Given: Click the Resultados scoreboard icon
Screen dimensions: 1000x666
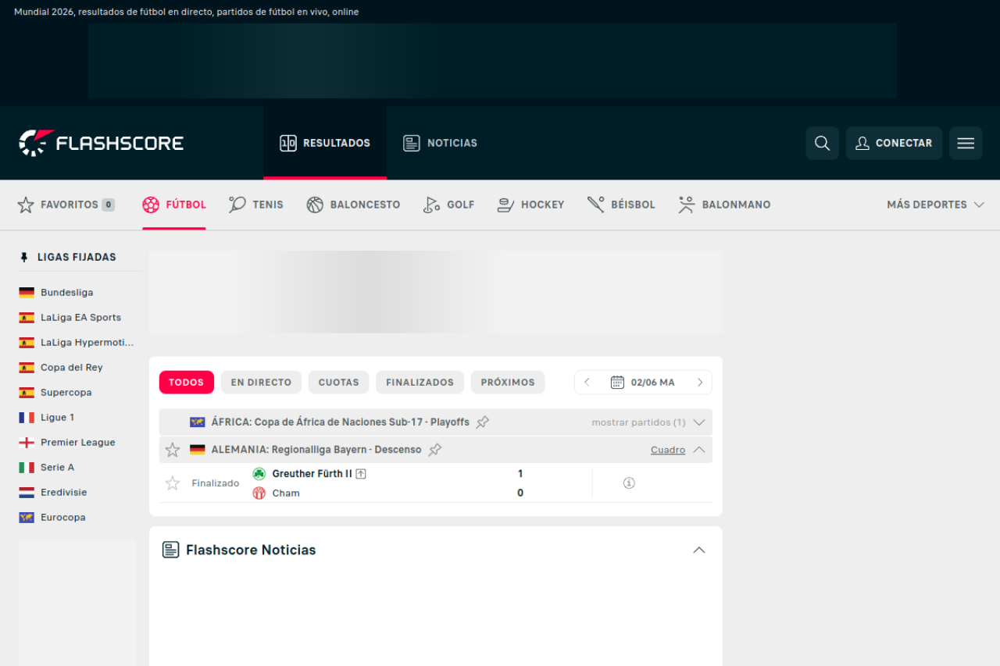Looking at the screenshot, I should [x=288, y=143].
